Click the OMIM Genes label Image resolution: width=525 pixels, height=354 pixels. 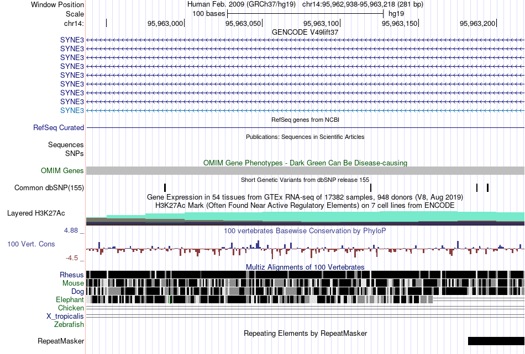click(62, 170)
